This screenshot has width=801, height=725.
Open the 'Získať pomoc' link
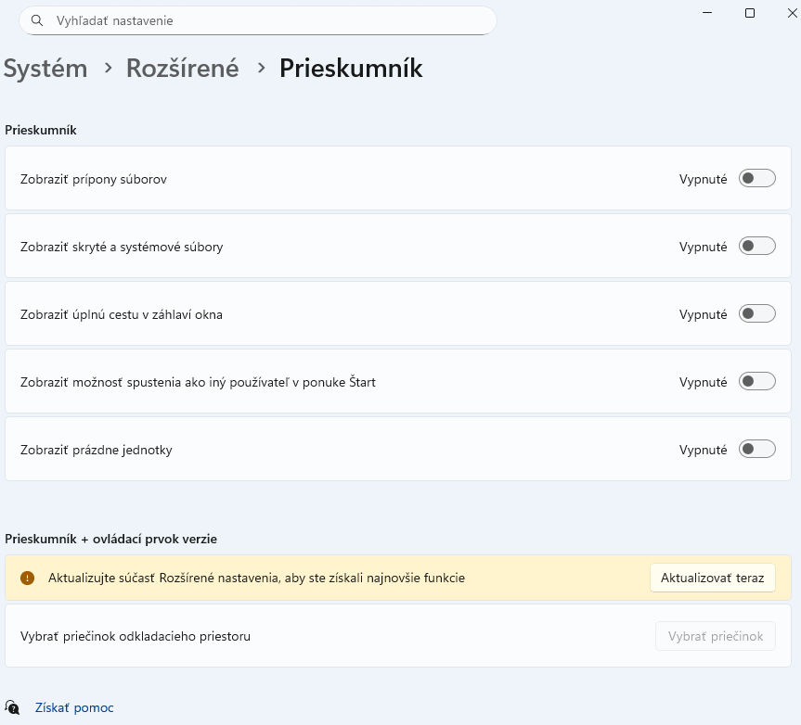pyautogui.click(x=74, y=707)
